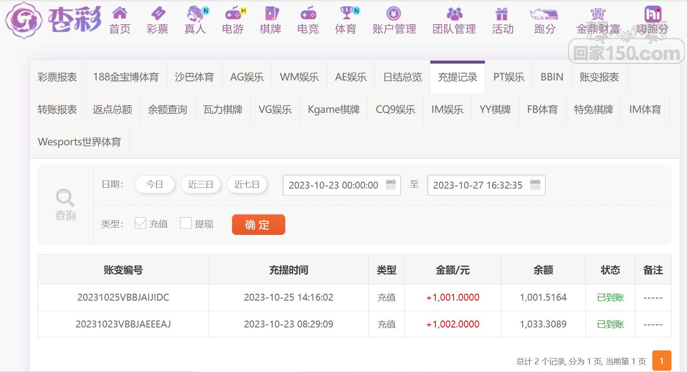Click the 充提时间 column header
The width and height of the screenshot is (687, 372).
[289, 270]
